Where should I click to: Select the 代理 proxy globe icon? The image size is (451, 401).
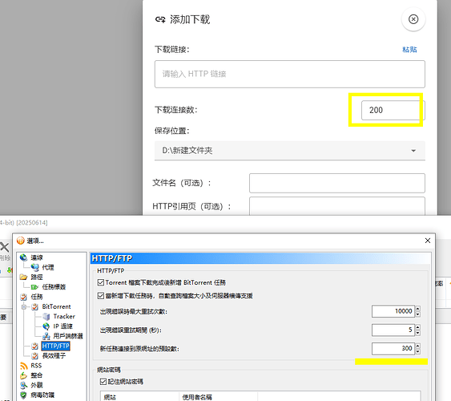[34, 267]
